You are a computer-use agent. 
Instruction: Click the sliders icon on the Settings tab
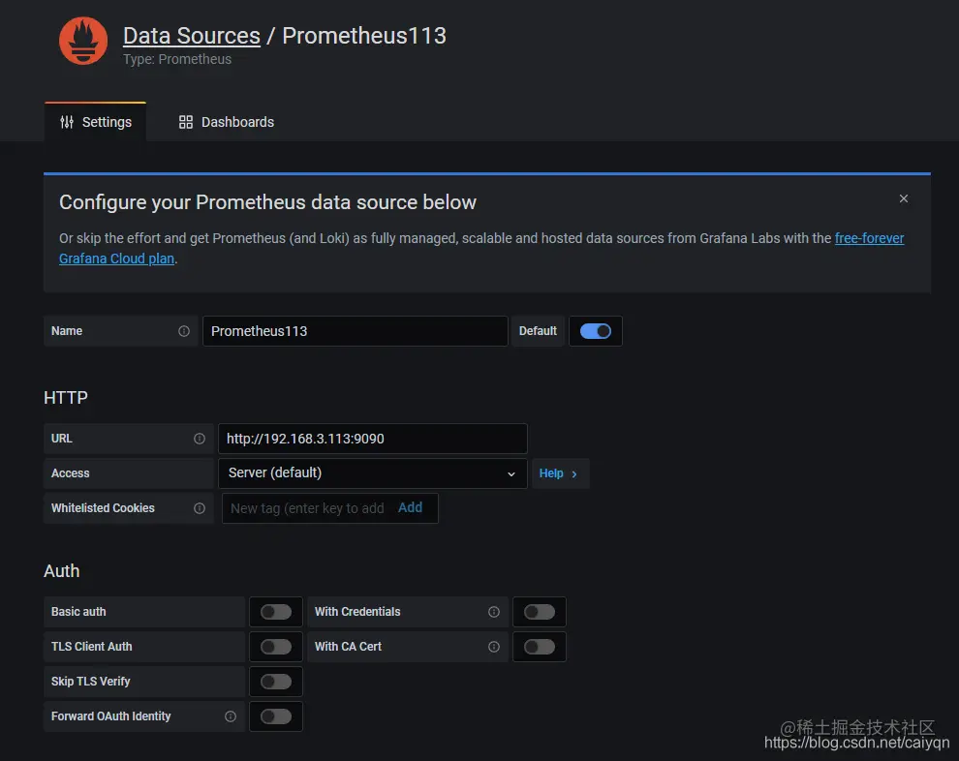click(x=67, y=122)
